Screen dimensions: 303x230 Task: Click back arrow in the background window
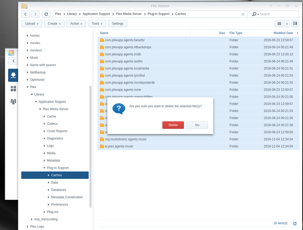[13, 61]
